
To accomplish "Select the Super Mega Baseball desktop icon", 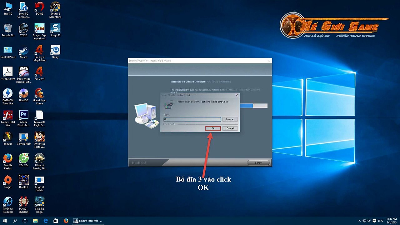I will tap(23, 75).
